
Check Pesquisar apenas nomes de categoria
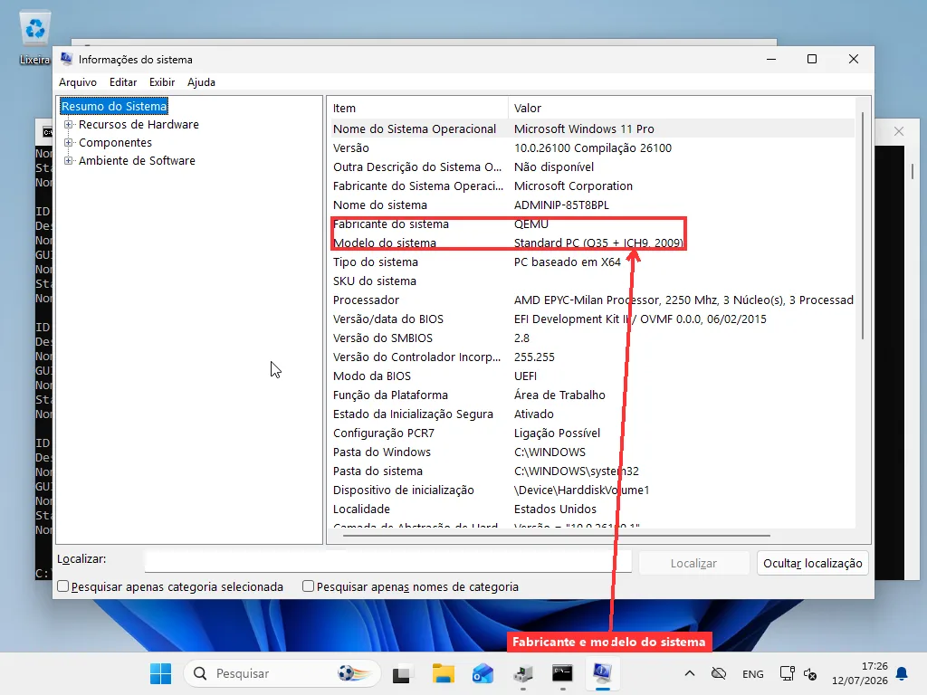(308, 586)
